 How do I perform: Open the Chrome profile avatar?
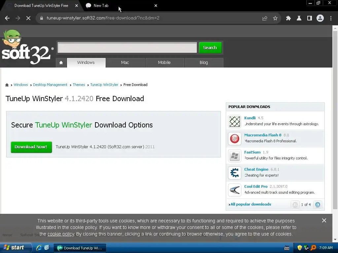tap(320, 18)
